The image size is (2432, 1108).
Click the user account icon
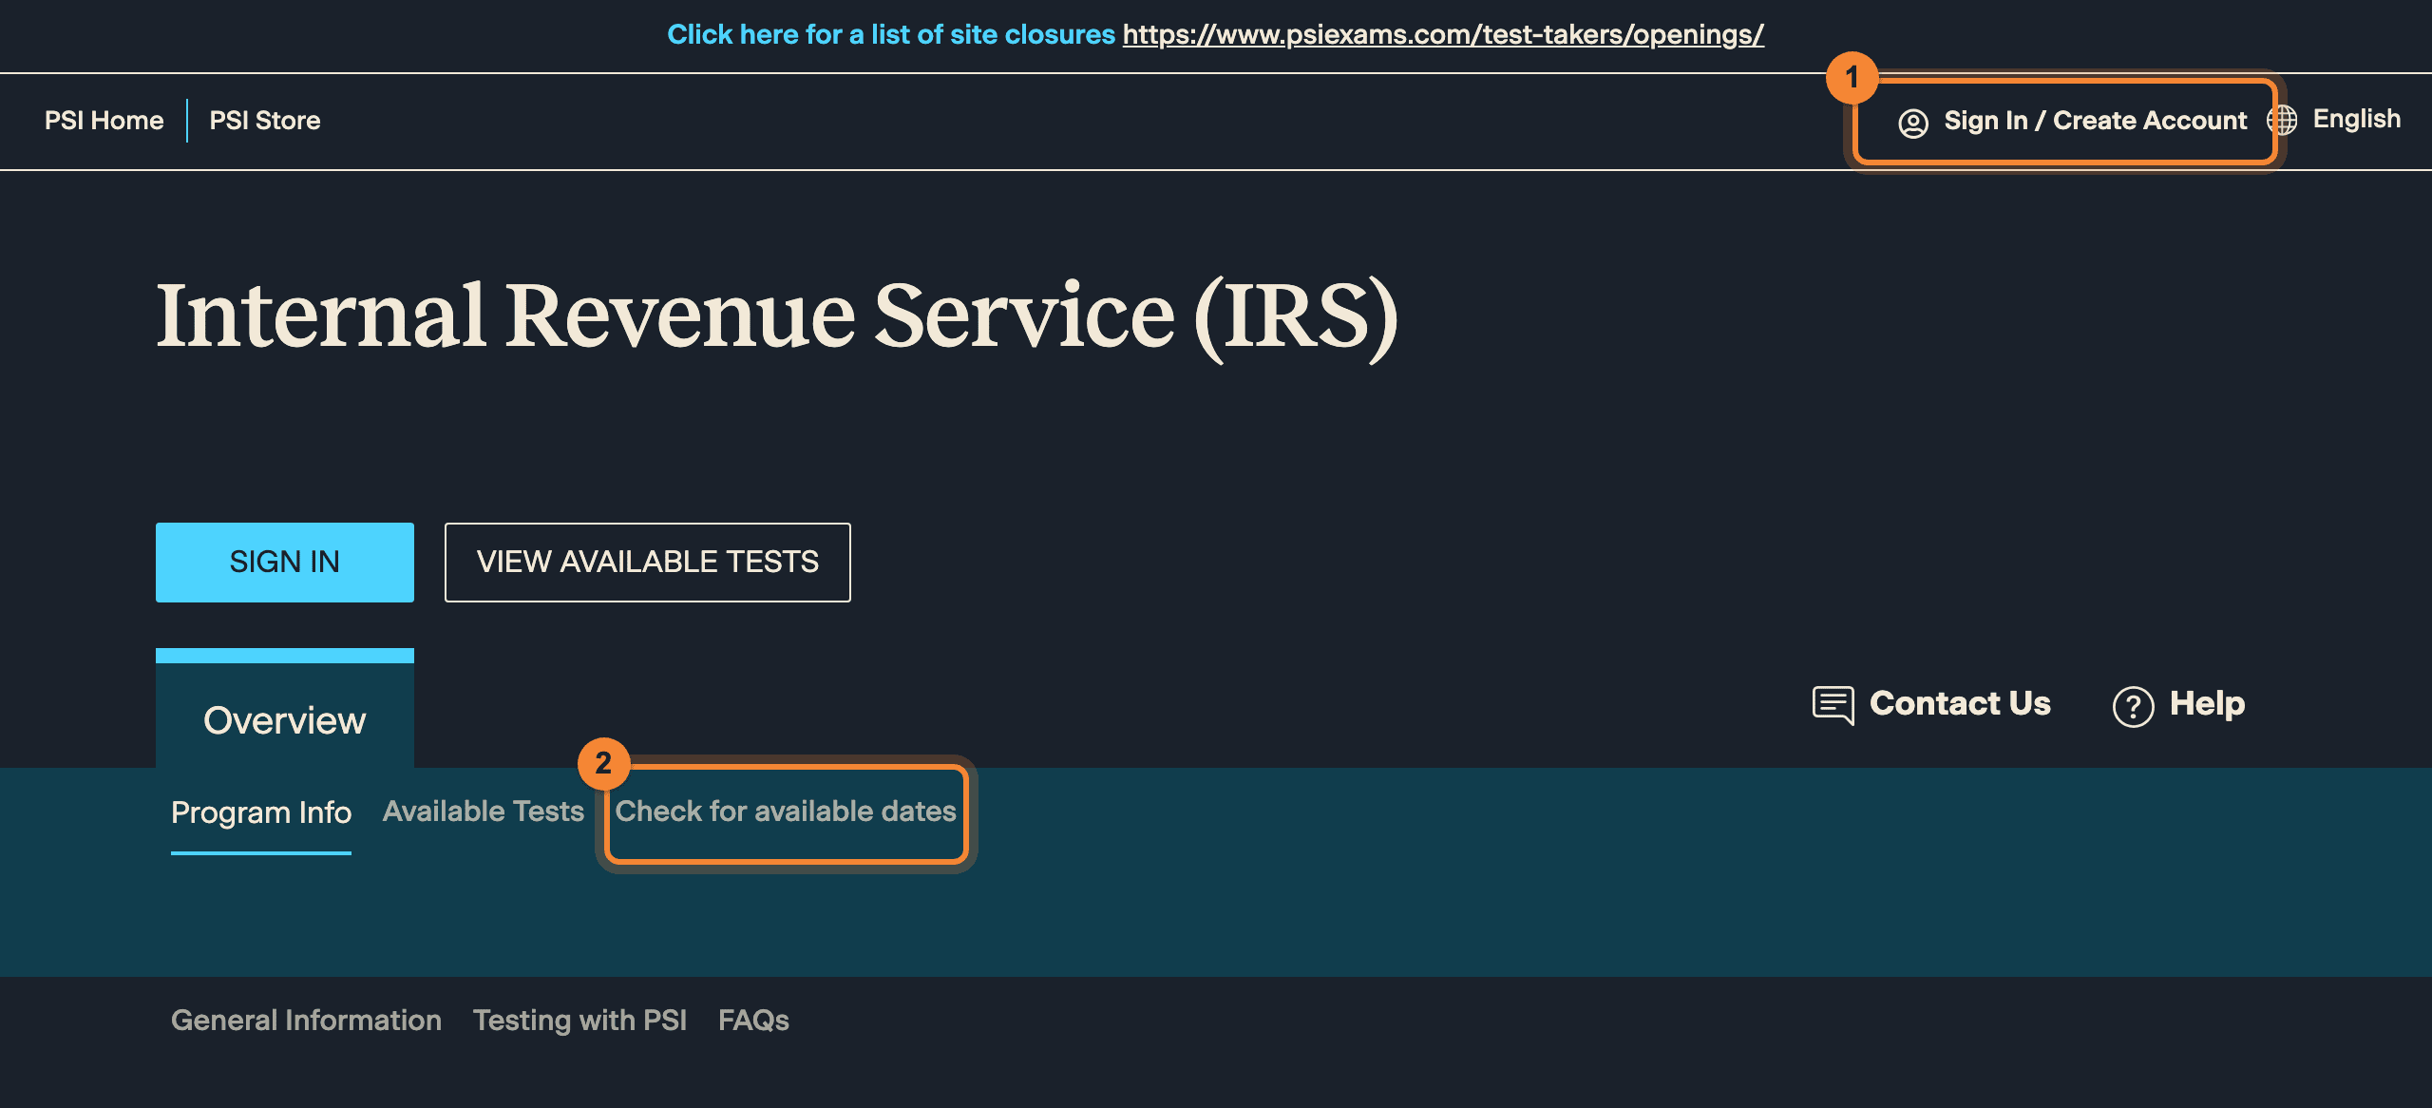1912,123
